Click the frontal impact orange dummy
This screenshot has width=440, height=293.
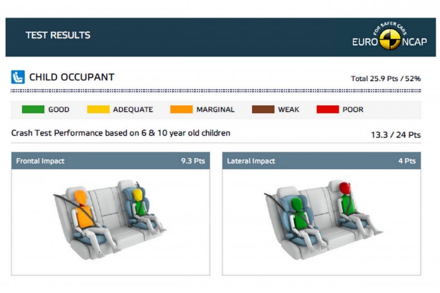pyautogui.click(x=82, y=209)
